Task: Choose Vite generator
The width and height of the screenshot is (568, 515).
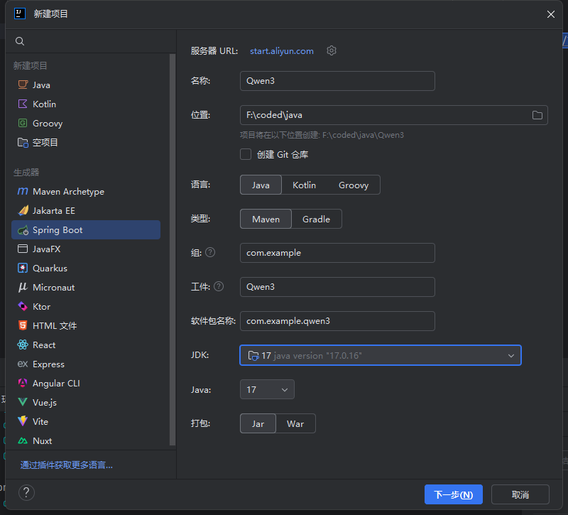Action: click(x=86, y=422)
